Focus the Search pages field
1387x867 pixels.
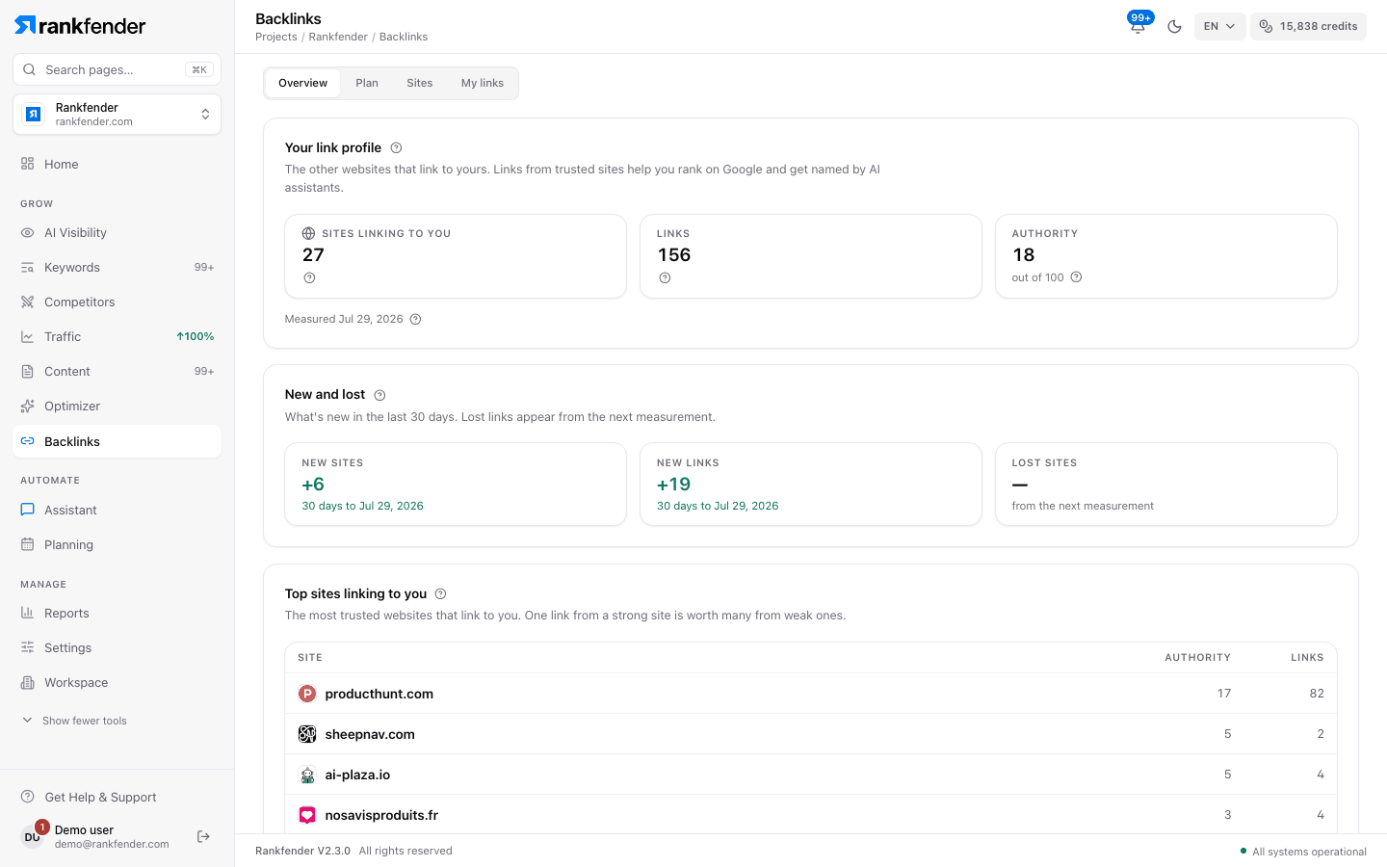(118, 69)
